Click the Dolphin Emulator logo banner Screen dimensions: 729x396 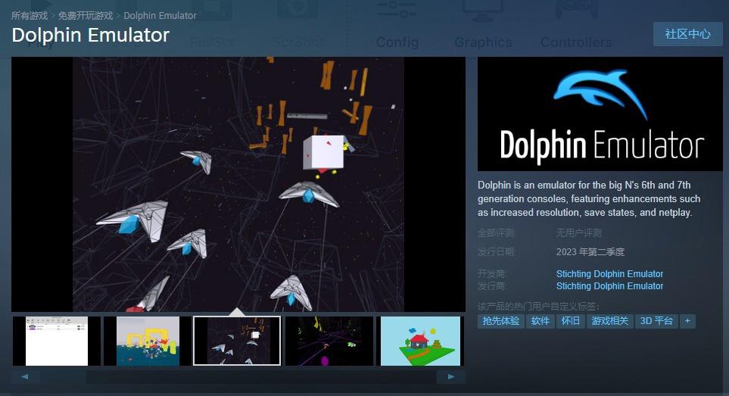tap(600, 114)
